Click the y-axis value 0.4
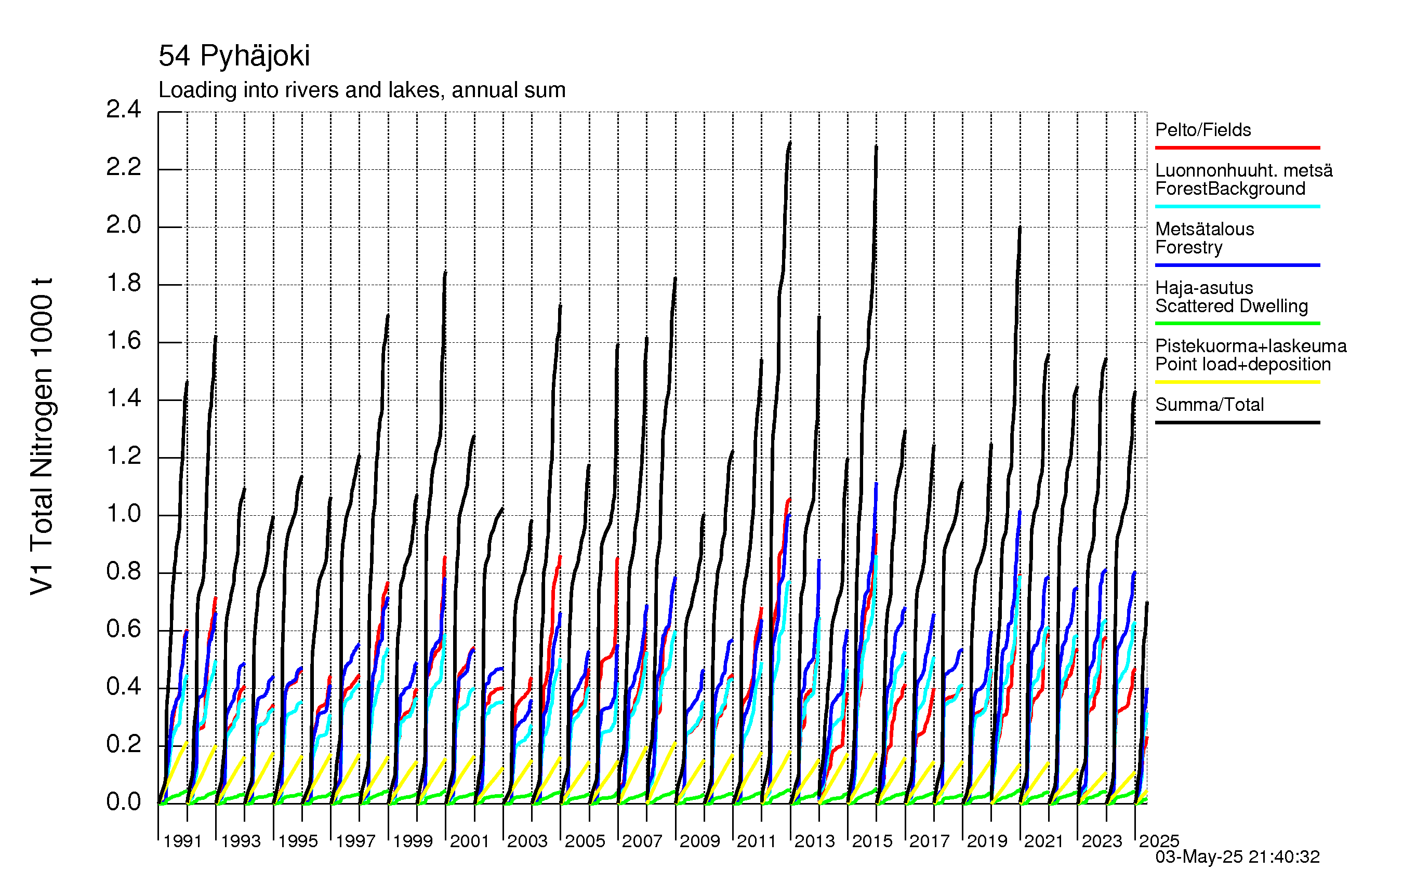 click(124, 687)
